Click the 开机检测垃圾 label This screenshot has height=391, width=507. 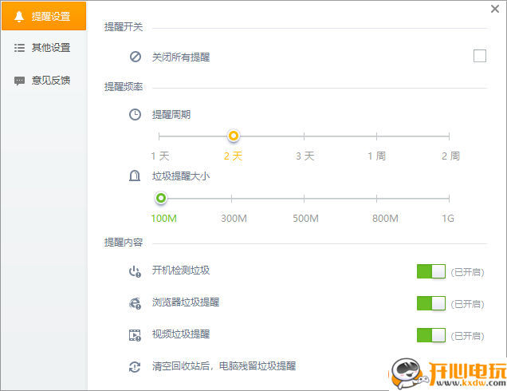point(181,271)
